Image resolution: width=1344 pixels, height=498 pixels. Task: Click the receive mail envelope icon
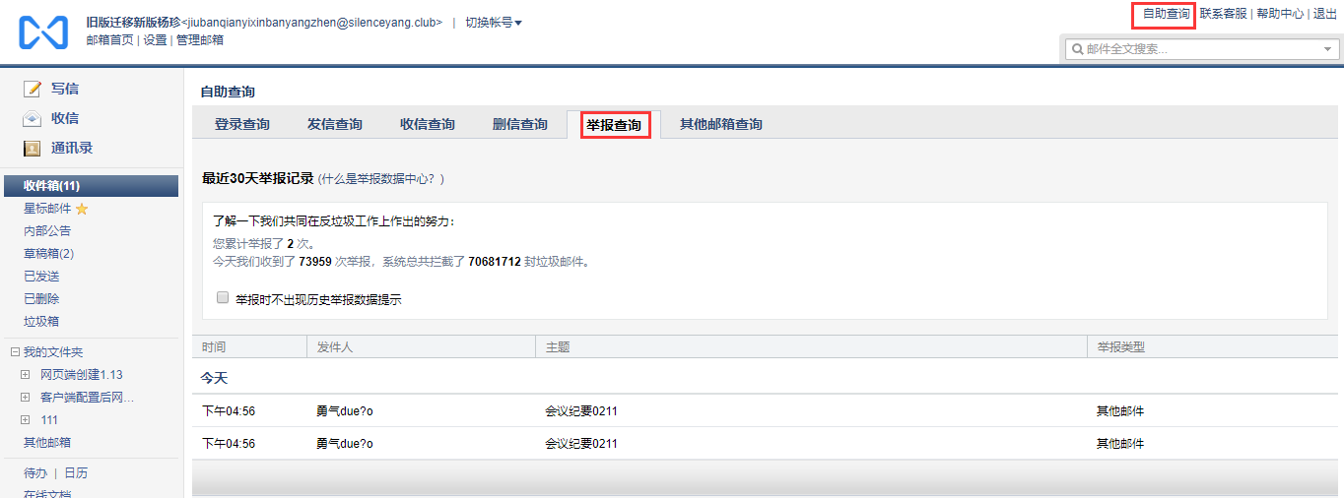(x=33, y=119)
